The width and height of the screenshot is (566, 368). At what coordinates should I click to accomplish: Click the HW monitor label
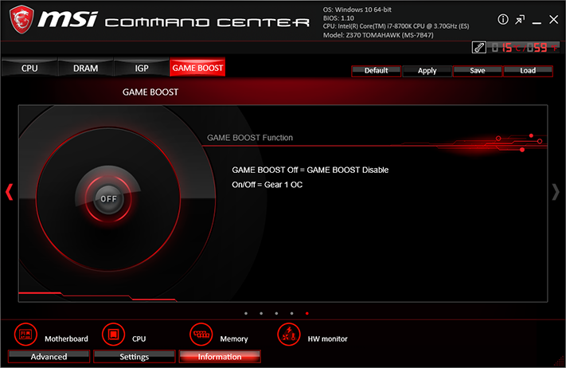[327, 339]
